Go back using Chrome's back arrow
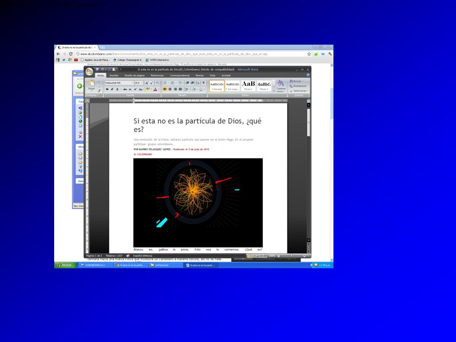This screenshot has height=342, width=456. tap(58, 54)
